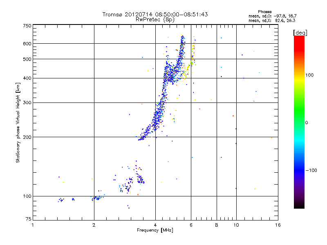Click the colorbar label "-100"
This screenshot has height=245, width=327.
[311, 170]
